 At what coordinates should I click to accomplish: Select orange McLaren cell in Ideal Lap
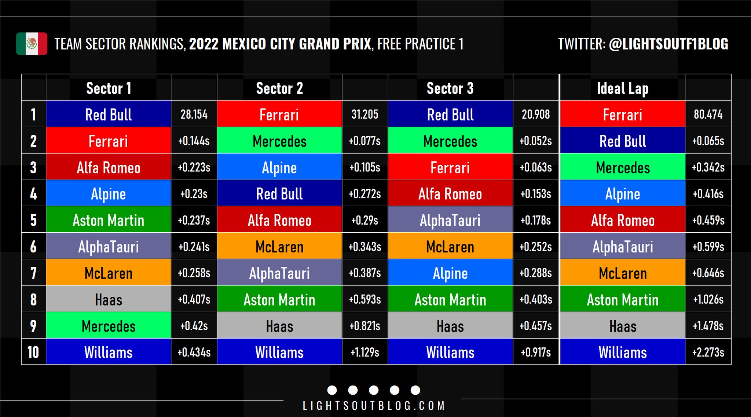623,273
